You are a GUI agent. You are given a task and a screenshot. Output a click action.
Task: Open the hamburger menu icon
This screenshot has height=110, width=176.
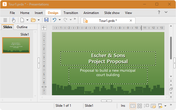coord(5,20)
